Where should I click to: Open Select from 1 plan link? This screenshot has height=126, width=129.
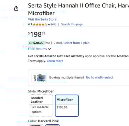point(76,43)
